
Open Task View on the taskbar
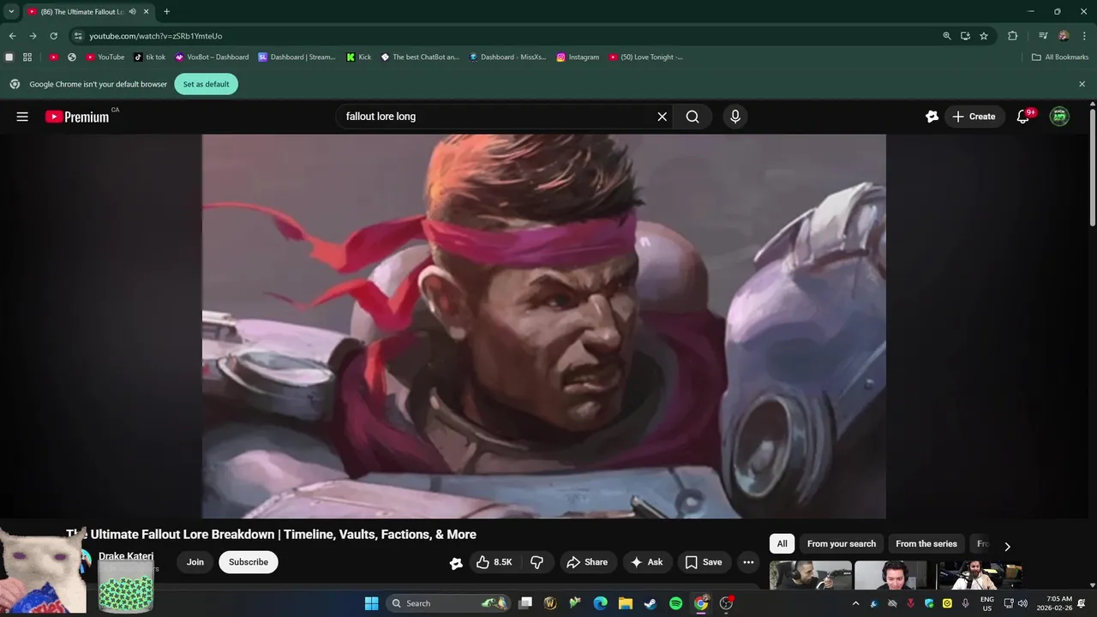pyautogui.click(x=525, y=603)
